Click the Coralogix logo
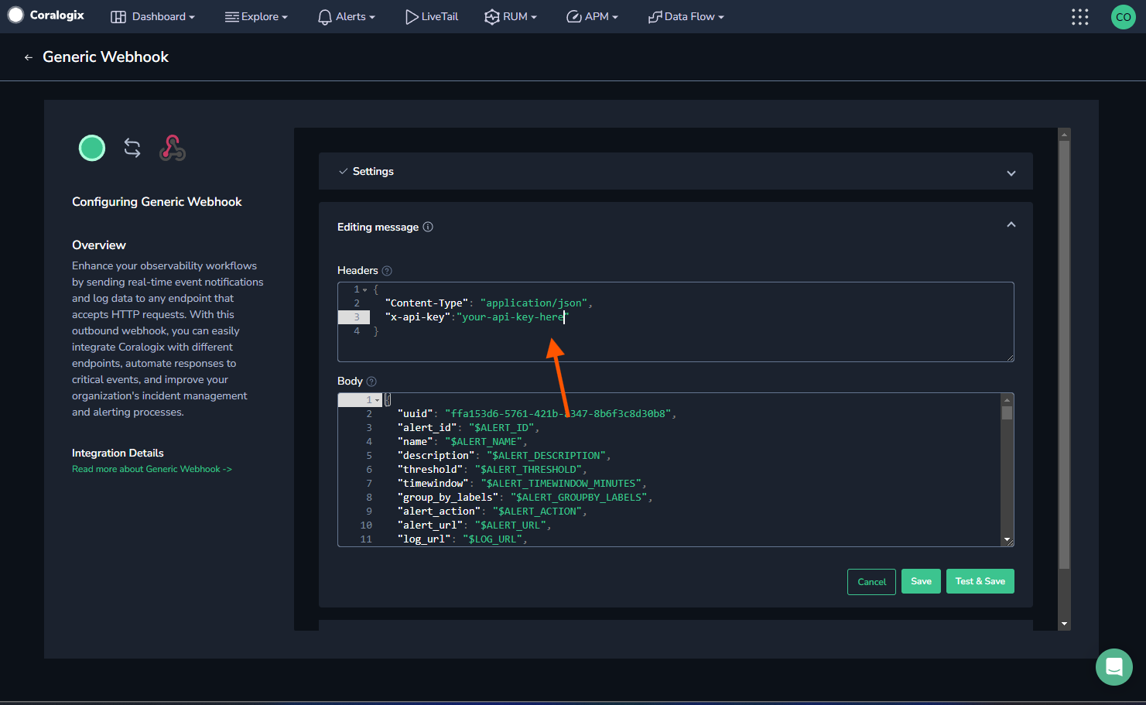1146x705 pixels. point(46,15)
